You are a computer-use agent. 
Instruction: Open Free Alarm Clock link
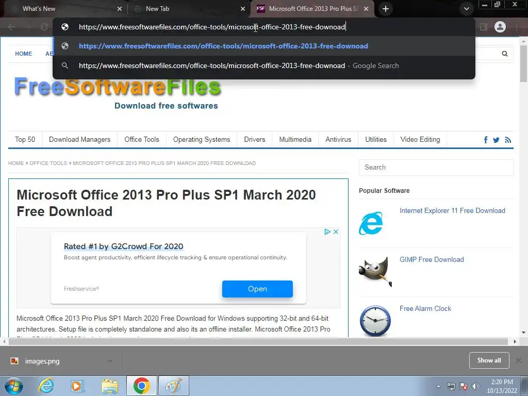tap(425, 308)
